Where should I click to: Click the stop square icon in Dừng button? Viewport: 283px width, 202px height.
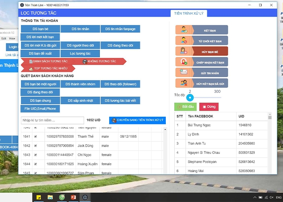[x=204, y=107]
